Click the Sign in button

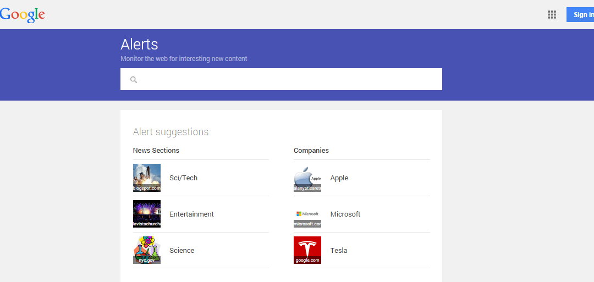(x=580, y=15)
